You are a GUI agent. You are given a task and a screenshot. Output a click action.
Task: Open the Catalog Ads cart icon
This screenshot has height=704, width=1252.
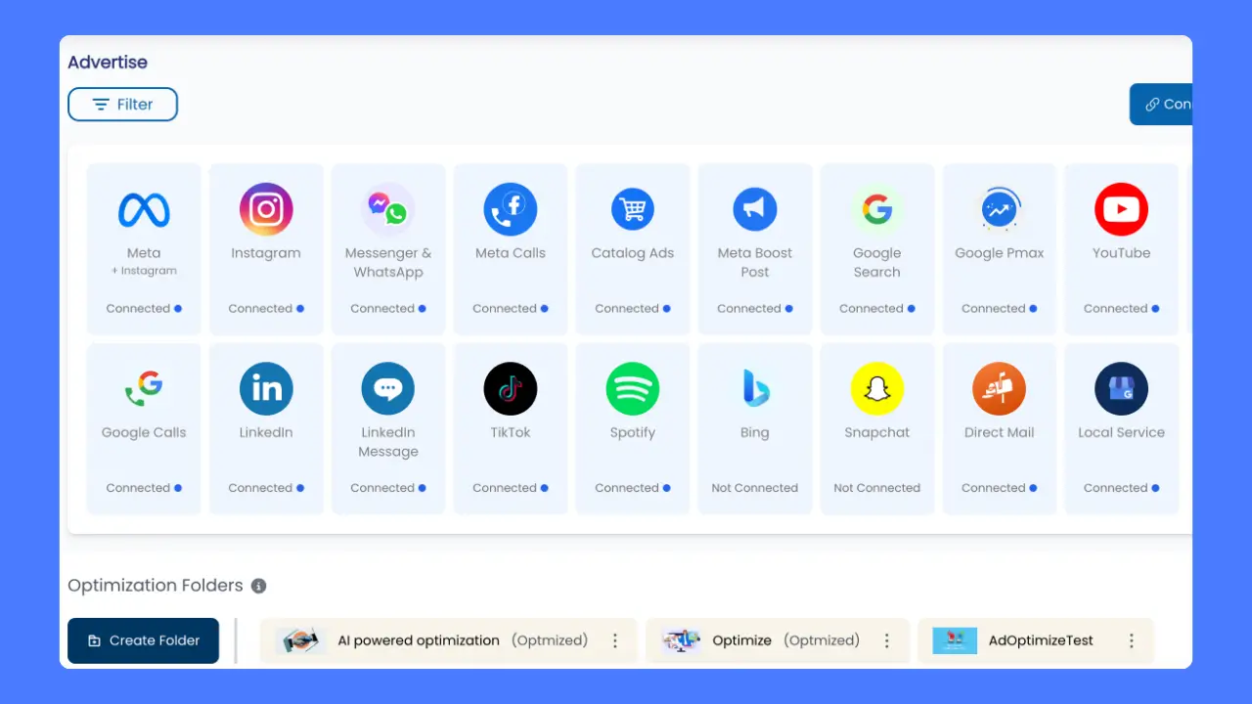633,209
